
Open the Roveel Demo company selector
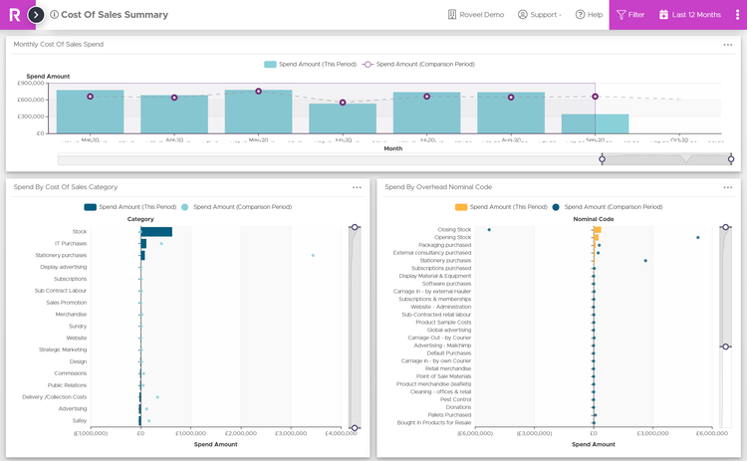click(x=476, y=15)
